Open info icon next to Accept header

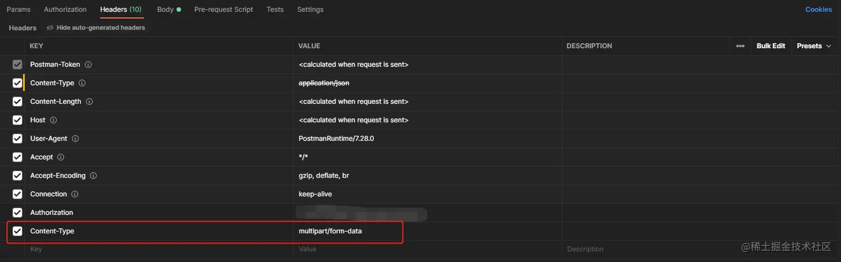(x=61, y=157)
